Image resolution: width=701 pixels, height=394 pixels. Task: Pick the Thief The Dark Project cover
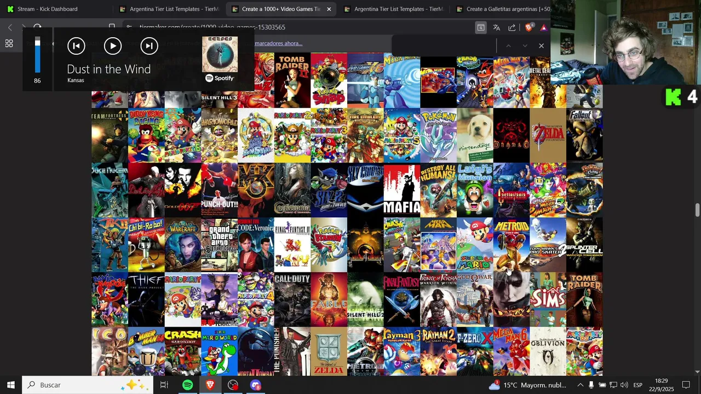tap(146, 299)
